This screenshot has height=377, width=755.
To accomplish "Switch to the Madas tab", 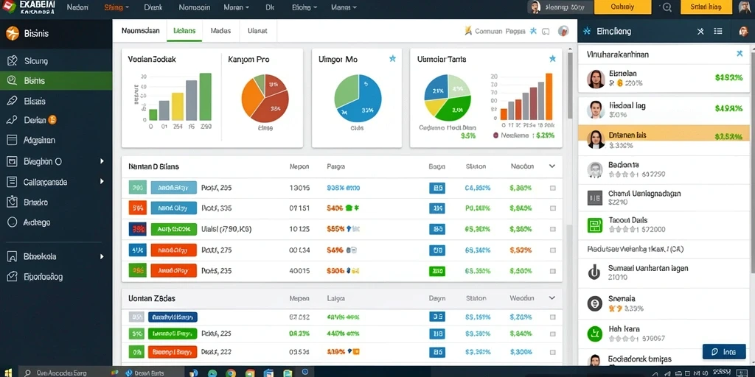I will (x=221, y=31).
